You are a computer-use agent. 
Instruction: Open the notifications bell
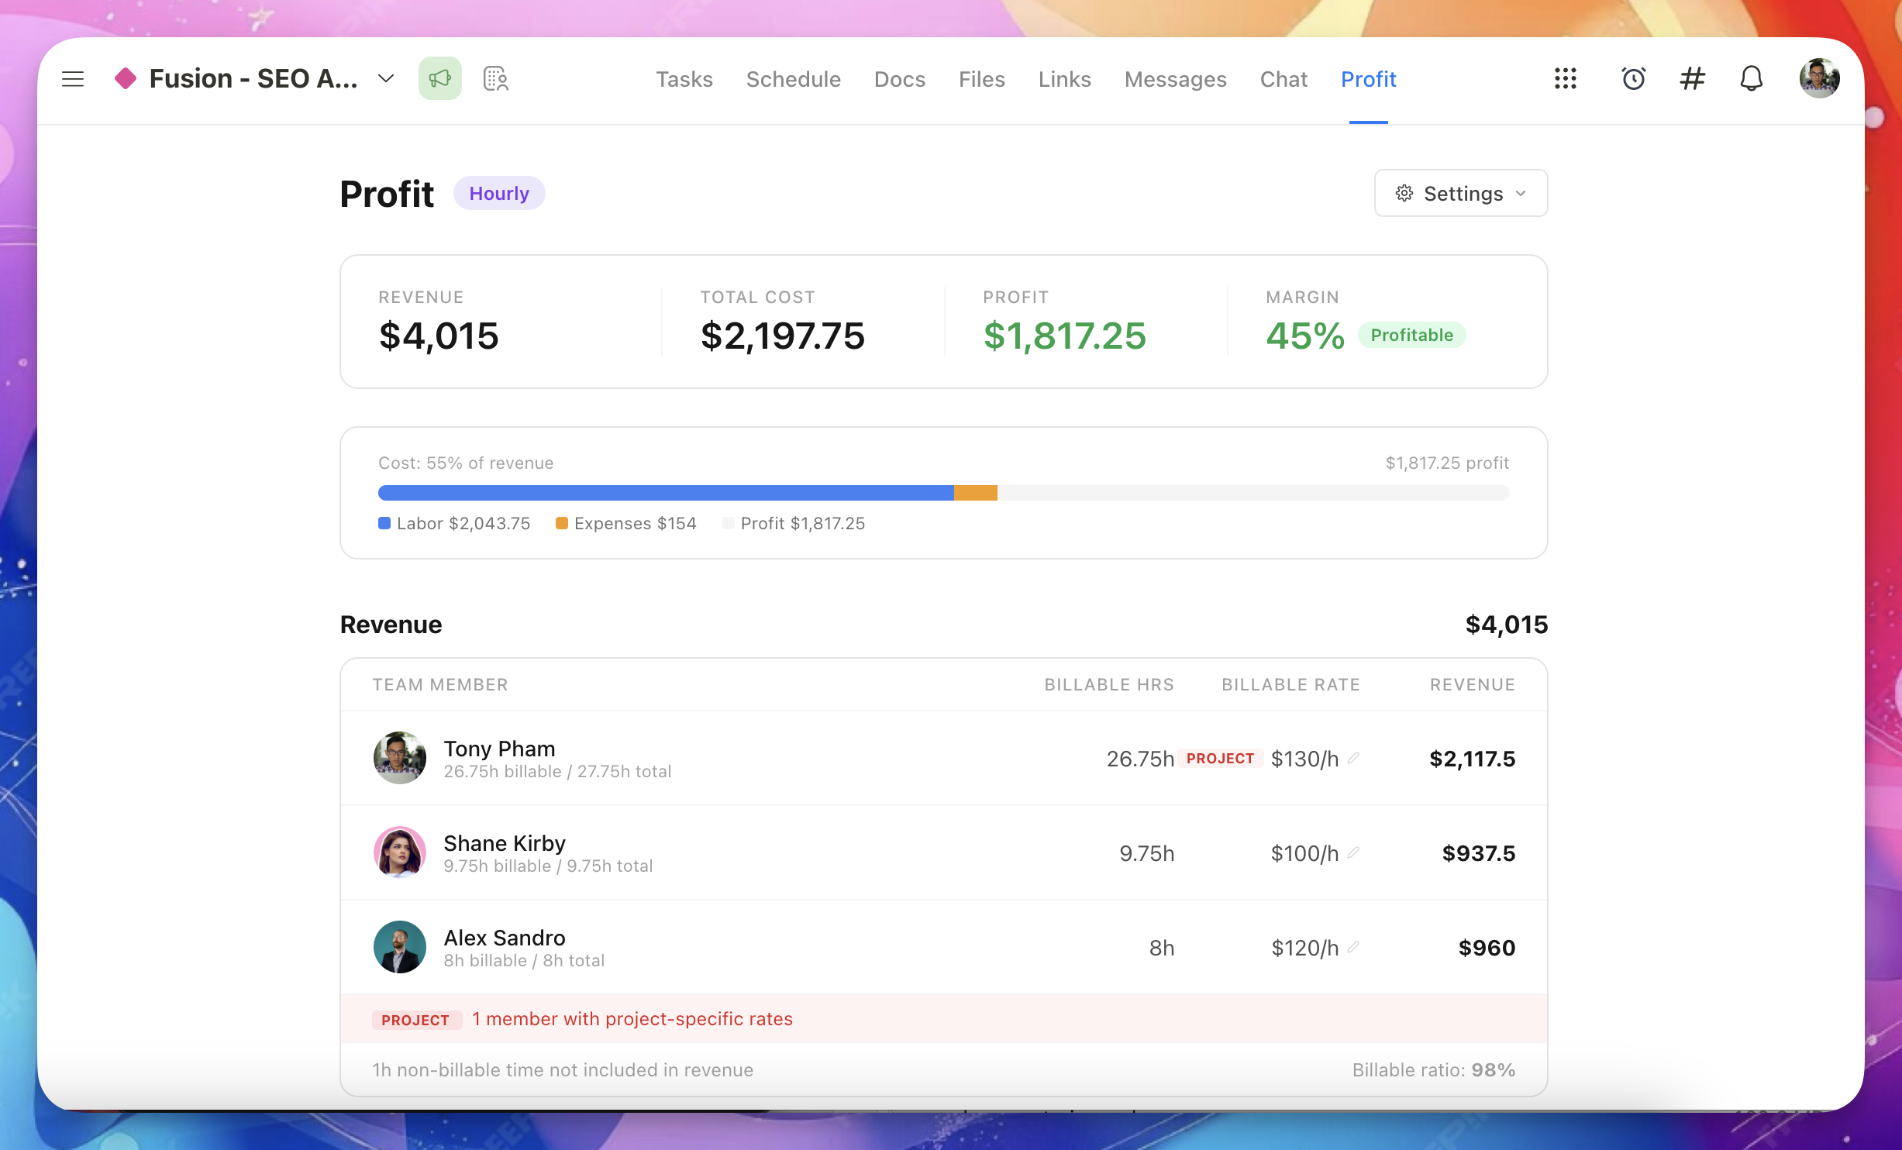(1751, 79)
